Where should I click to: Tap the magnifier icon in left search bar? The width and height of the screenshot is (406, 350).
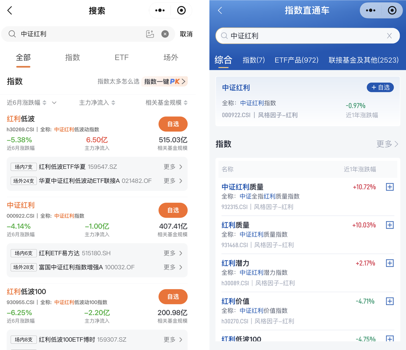12,34
